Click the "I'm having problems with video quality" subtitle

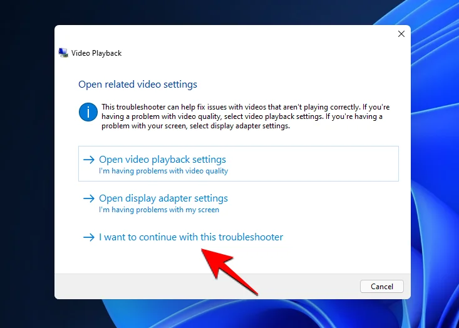tap(163, 171)
